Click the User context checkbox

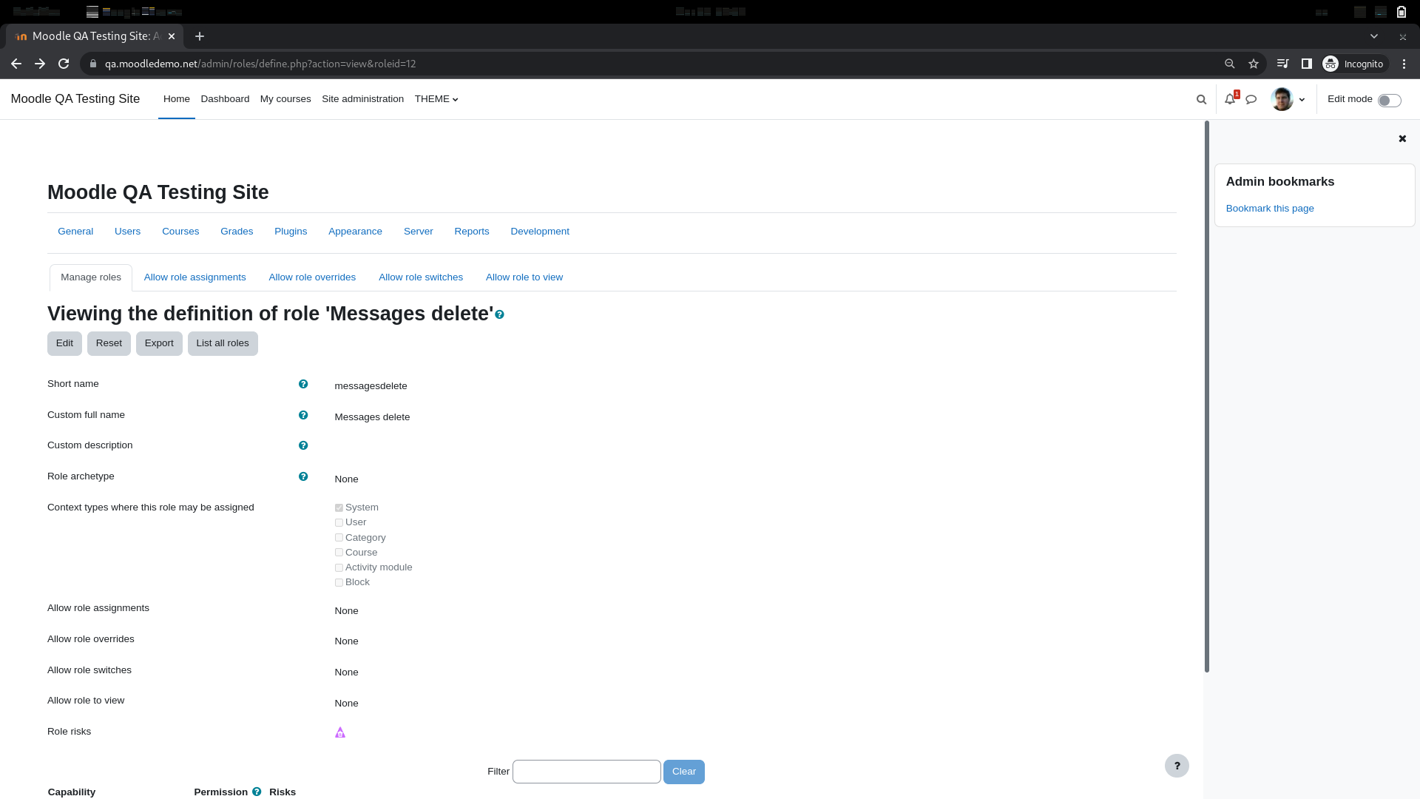(339, 522)
